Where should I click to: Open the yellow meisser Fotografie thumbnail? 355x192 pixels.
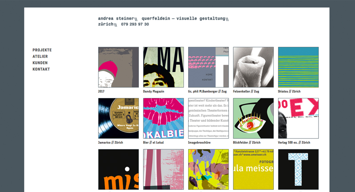pos(253,169)
